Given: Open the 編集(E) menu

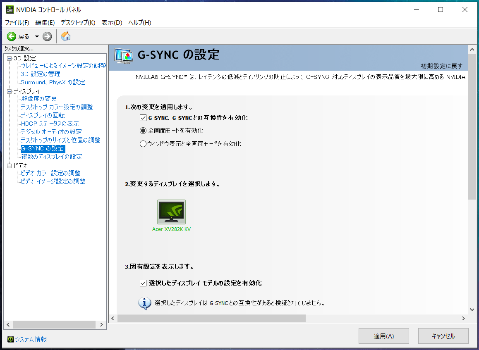Looking at the screenshot, I should 45,23.
